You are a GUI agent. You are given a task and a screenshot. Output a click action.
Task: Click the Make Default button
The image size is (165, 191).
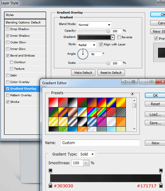[83, 73]
